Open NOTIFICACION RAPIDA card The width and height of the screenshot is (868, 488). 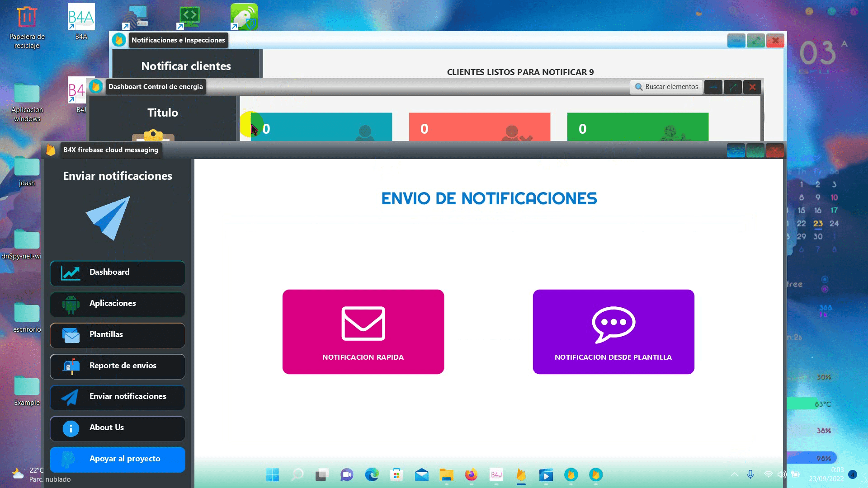click(x=363, y=332)
